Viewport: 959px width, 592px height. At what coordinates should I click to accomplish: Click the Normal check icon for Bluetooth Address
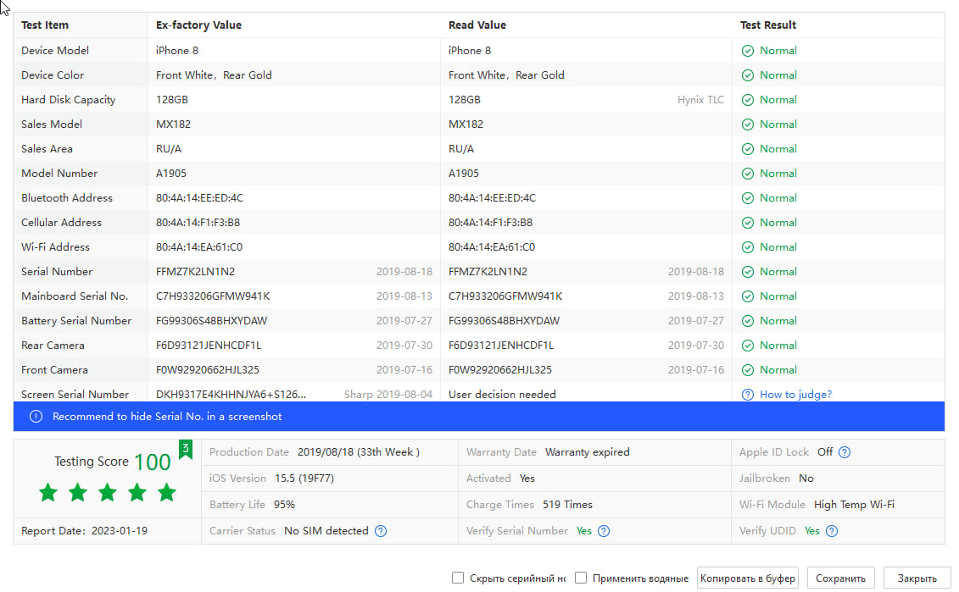point(747,198)
